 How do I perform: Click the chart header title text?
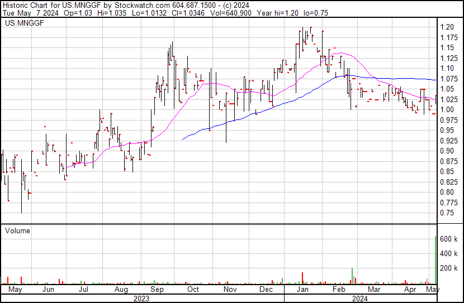[126, 6]
